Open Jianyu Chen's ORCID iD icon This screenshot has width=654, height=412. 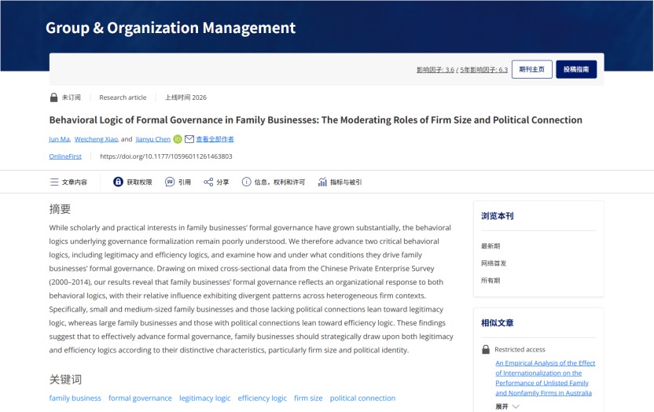click(178, 139)
